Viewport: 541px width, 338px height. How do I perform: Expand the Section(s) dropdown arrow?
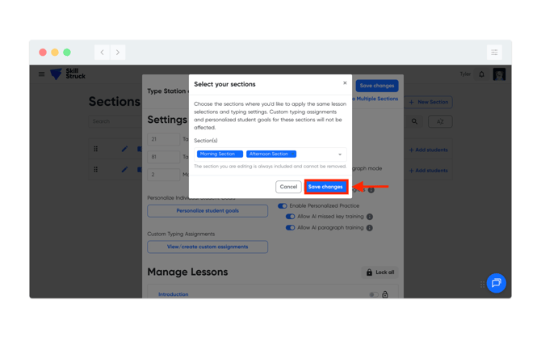pos(340,154)
